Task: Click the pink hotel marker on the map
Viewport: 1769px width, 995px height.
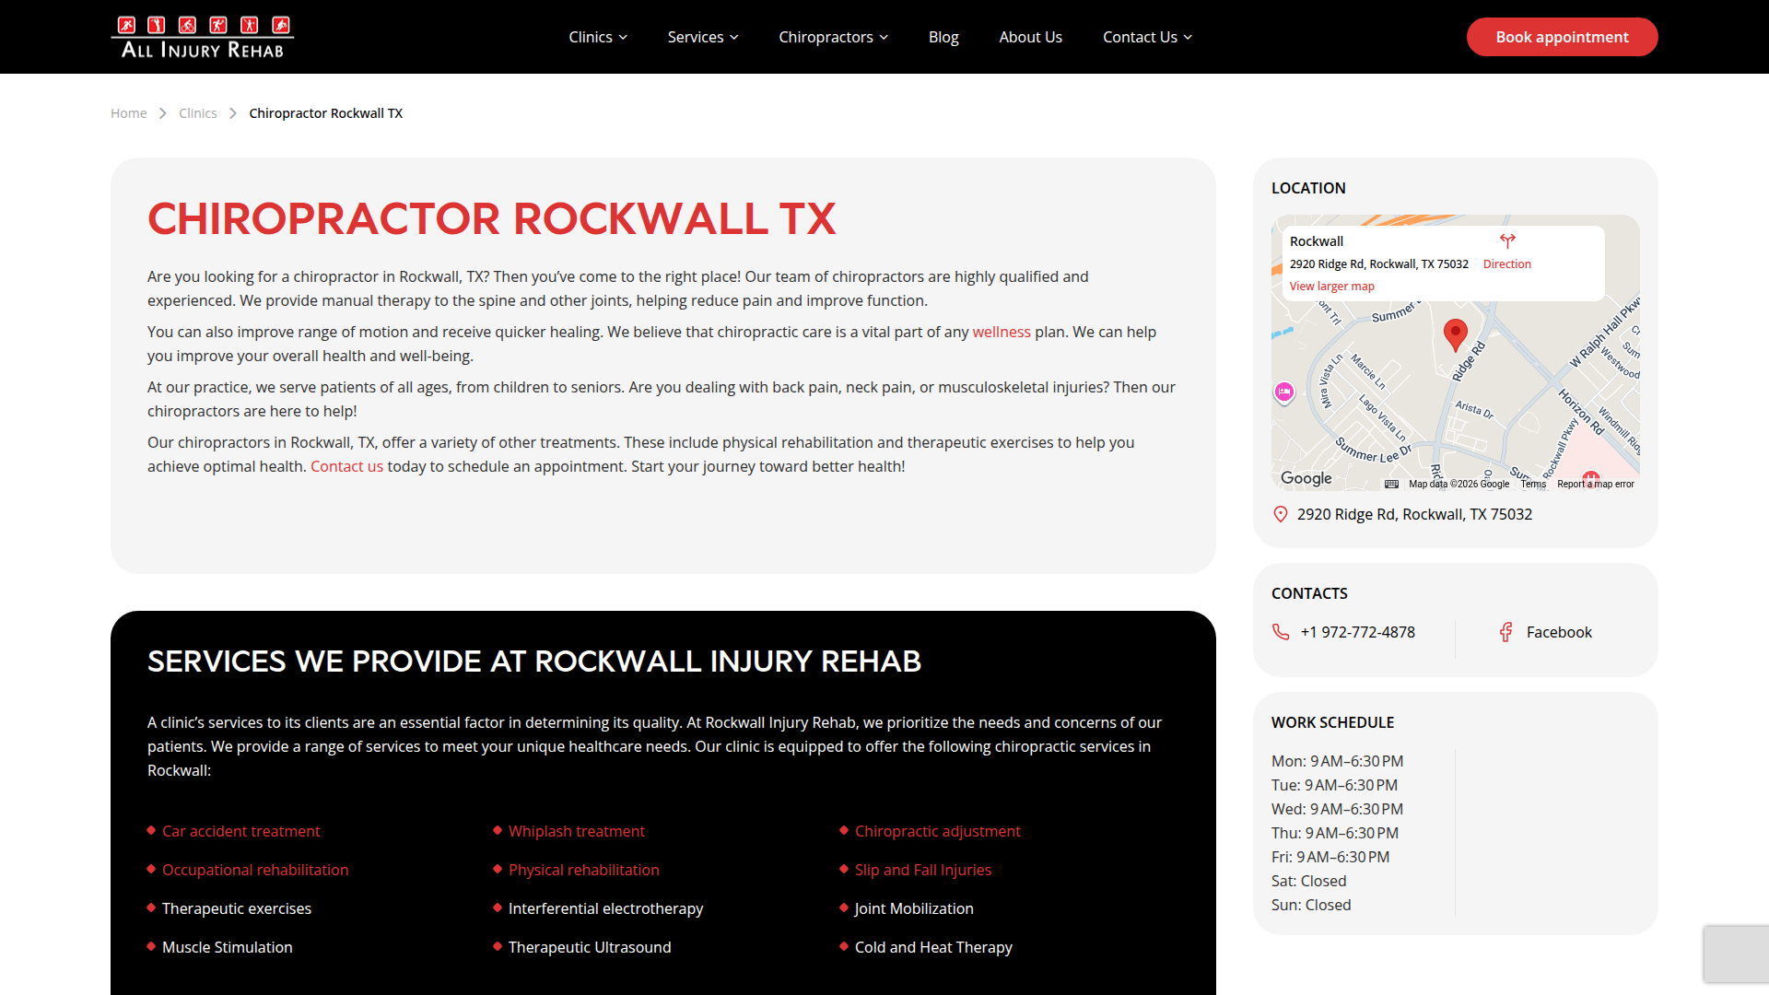Action: click(1284, 392)
